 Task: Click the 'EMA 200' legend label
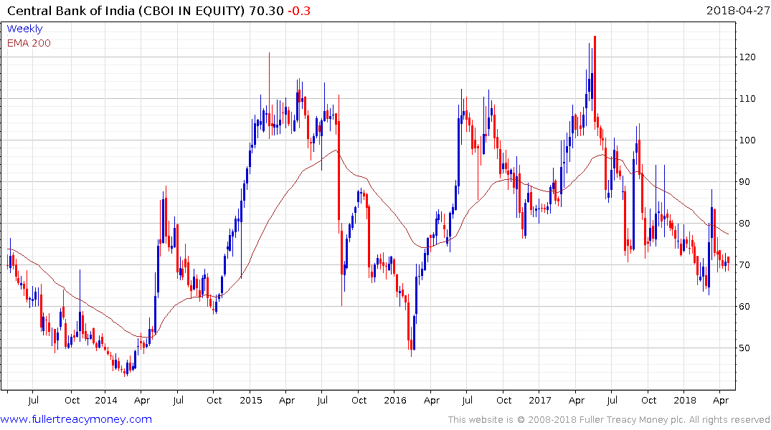tap(29, 43)
